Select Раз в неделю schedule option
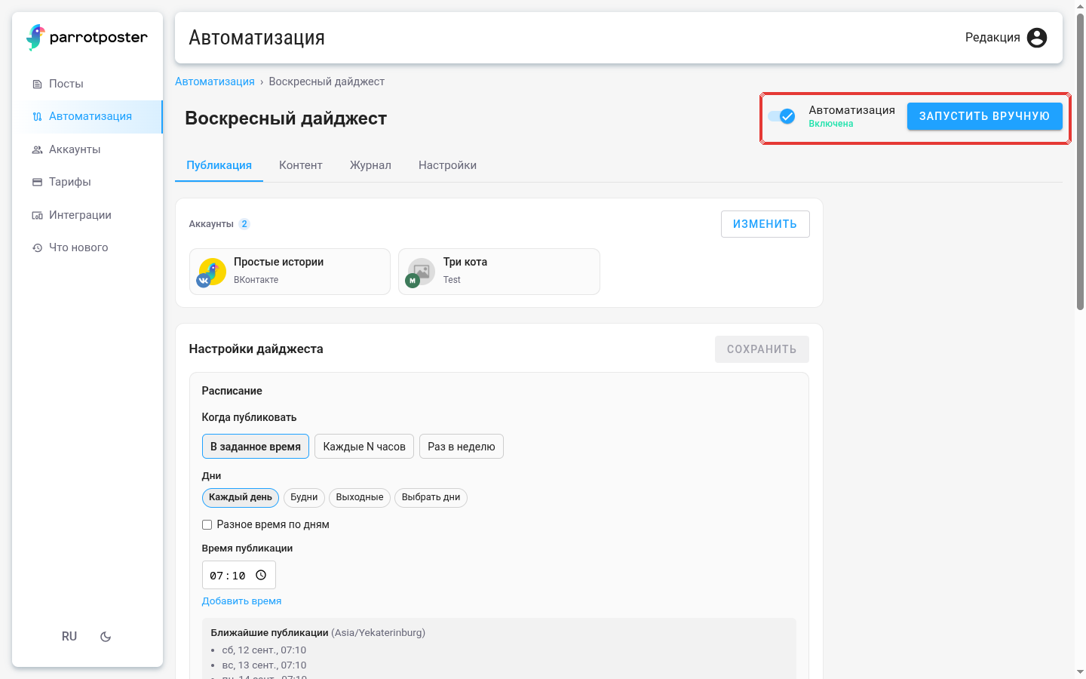Image resolution: width=1086 pixels, height=679 pixels. (462, 447)
